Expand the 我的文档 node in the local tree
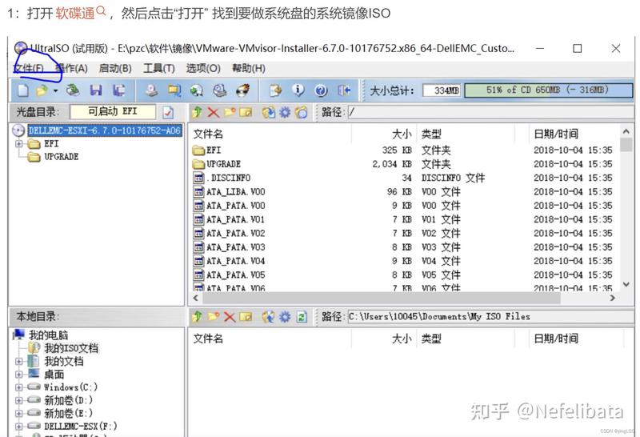Image resolution: width=640 pixels, height=437 pixels. (x=18, y=362)
